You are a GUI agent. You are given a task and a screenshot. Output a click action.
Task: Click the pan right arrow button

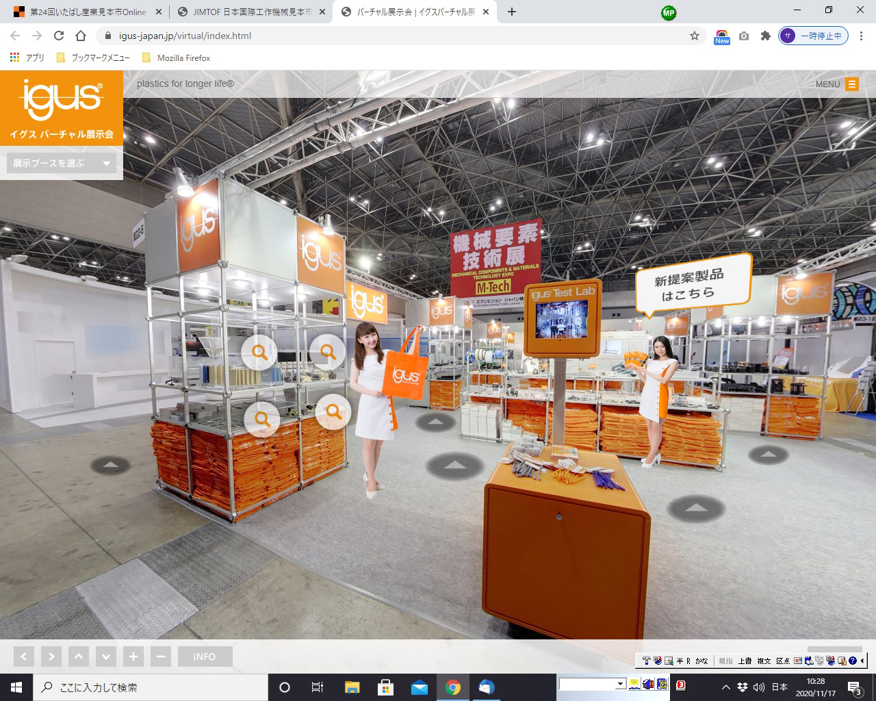point(51,657)
